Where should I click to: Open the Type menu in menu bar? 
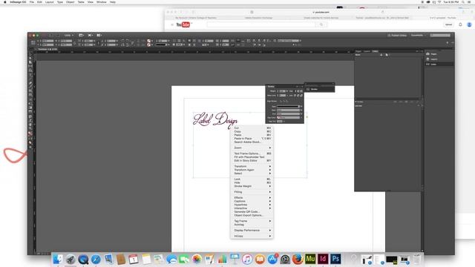[x=60, y=2]
